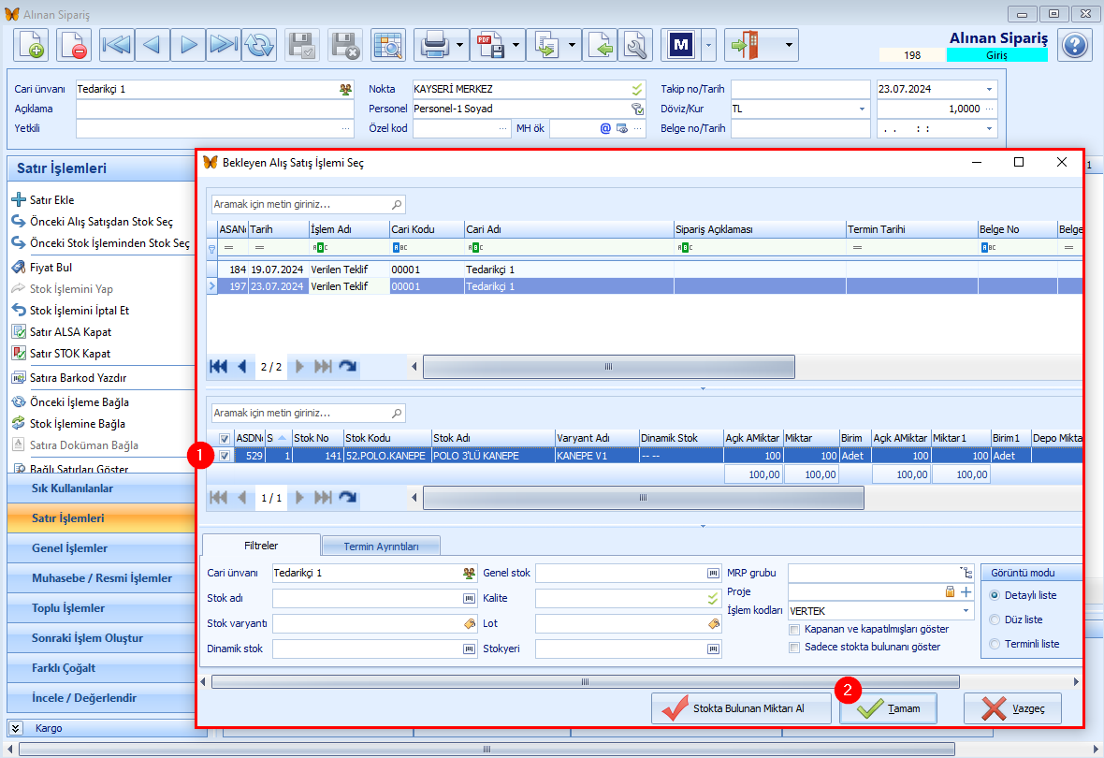Viewport: 1104px width, 758px height.
Task: Click the main toolbar refresh icon
Action: point(259,46)
